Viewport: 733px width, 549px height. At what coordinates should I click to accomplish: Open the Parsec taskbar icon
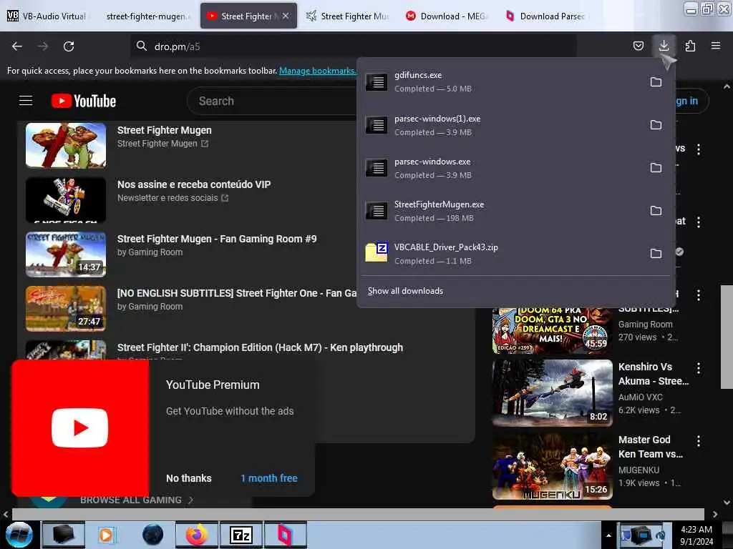tap(285, 535)
